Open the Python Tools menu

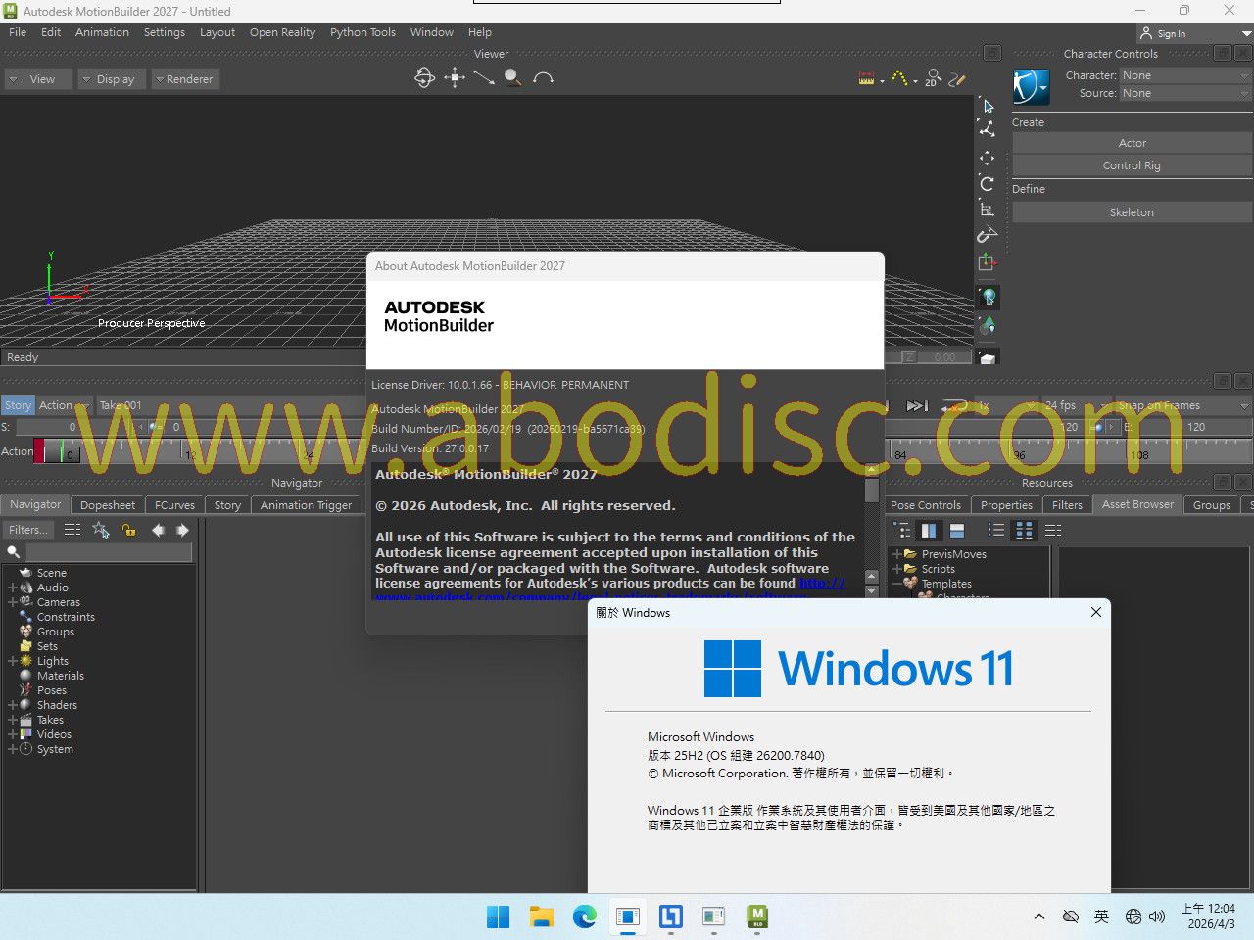362,32
